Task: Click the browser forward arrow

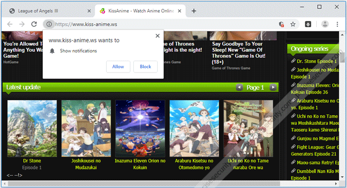Action: point(22,24)
